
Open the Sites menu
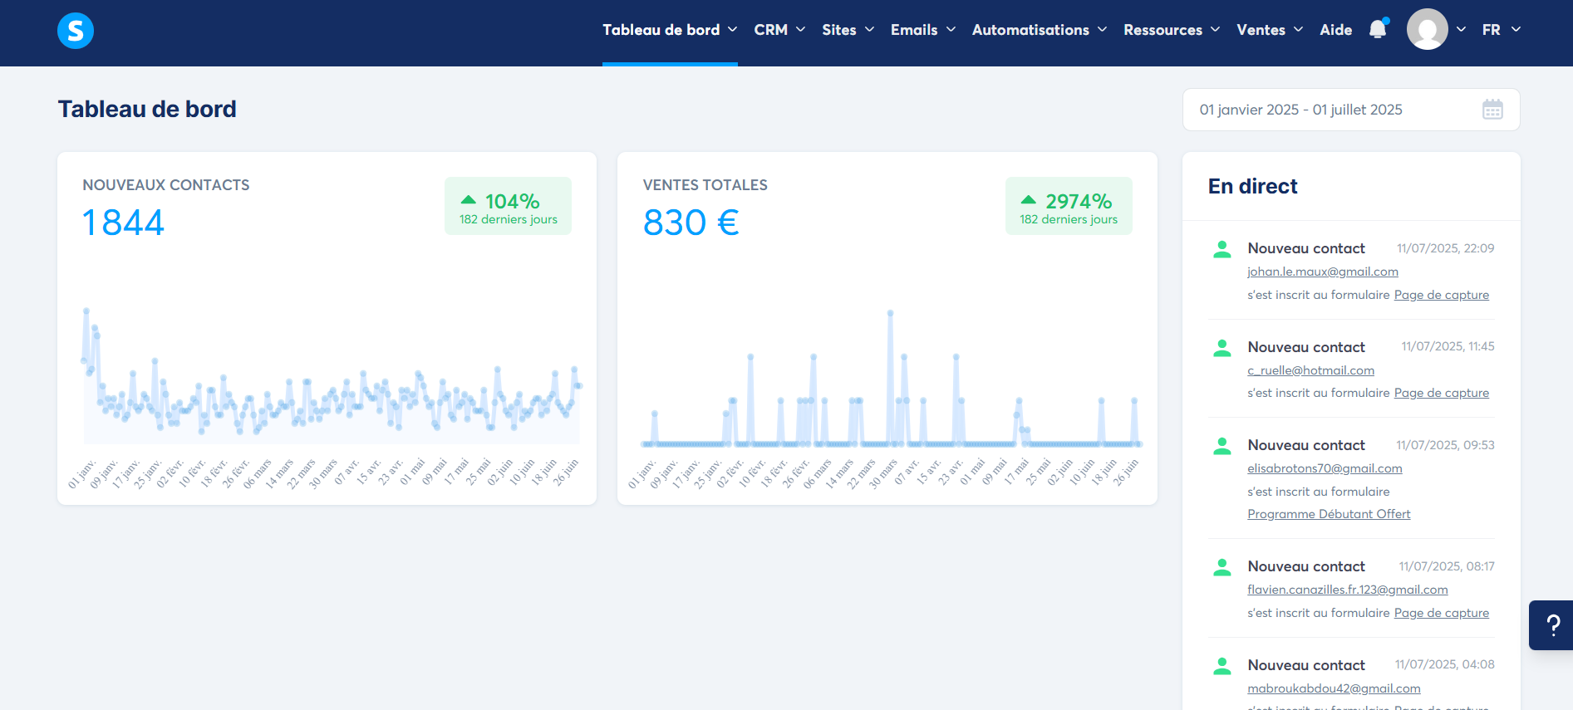(848, 30)
